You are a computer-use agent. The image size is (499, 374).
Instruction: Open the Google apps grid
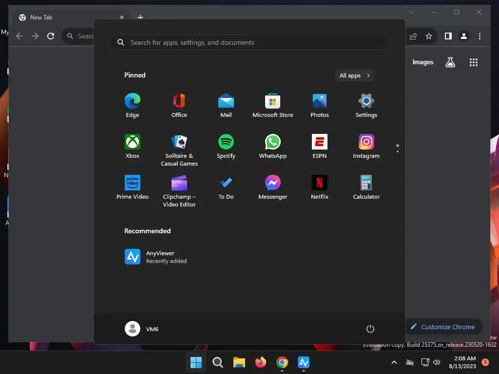[474, 62]
